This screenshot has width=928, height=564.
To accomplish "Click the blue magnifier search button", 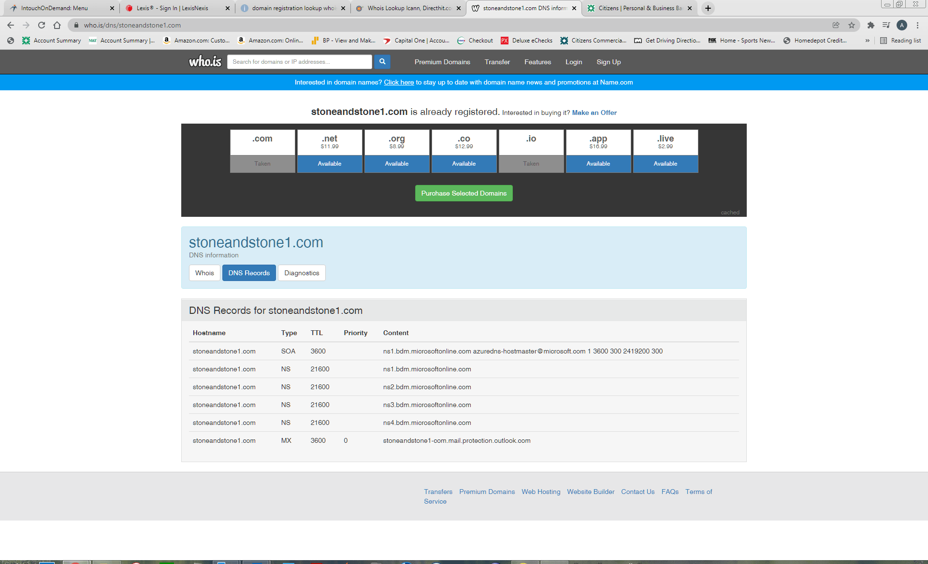I will (382, 62).
